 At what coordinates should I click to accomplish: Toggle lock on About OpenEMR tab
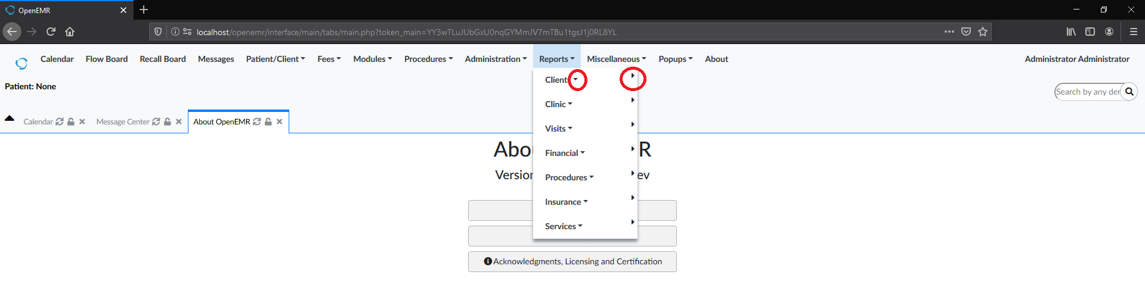(268, 121)
